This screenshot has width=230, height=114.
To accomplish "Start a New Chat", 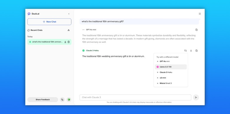I will pos(49,22).
